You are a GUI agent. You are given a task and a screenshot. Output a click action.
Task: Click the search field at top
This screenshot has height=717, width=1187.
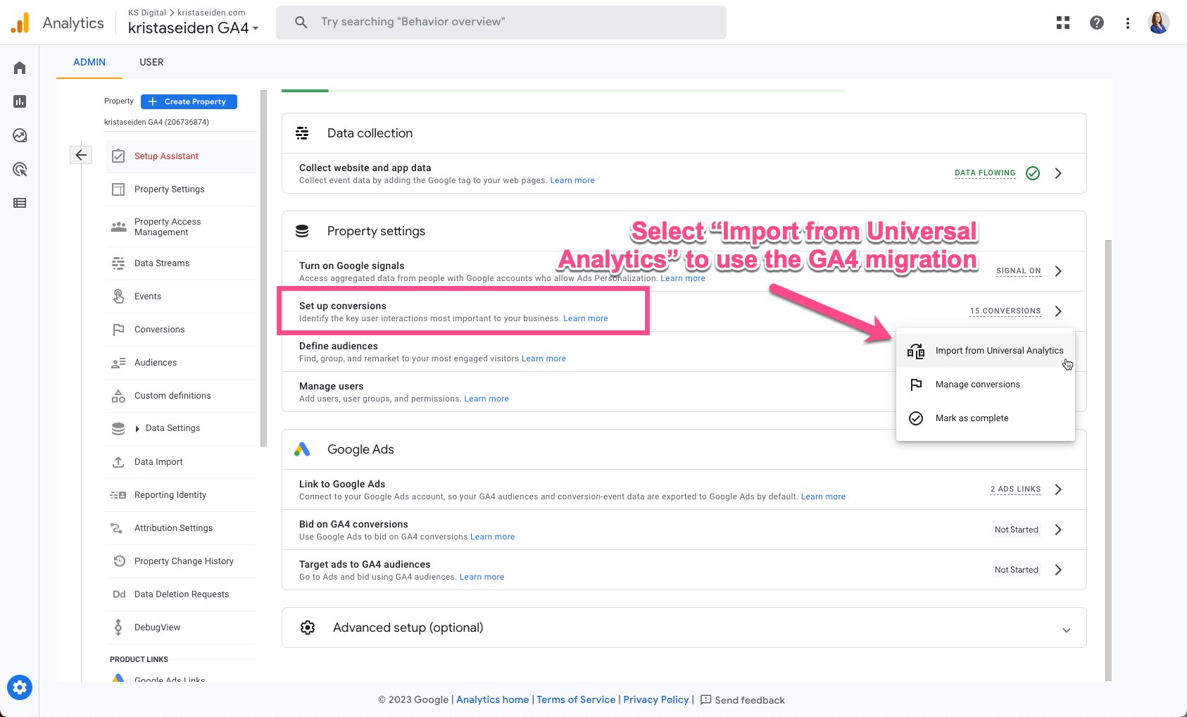[x=501, y=23]
